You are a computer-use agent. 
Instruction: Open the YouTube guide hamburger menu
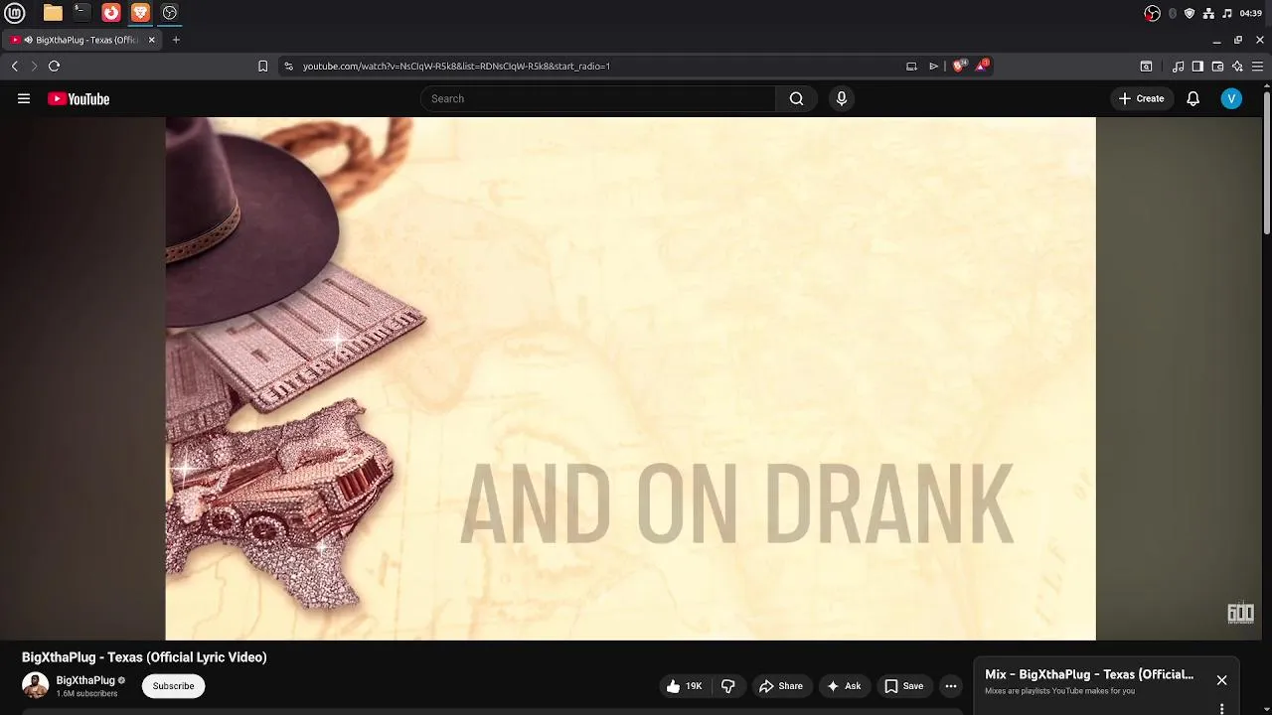click(24, 98)
